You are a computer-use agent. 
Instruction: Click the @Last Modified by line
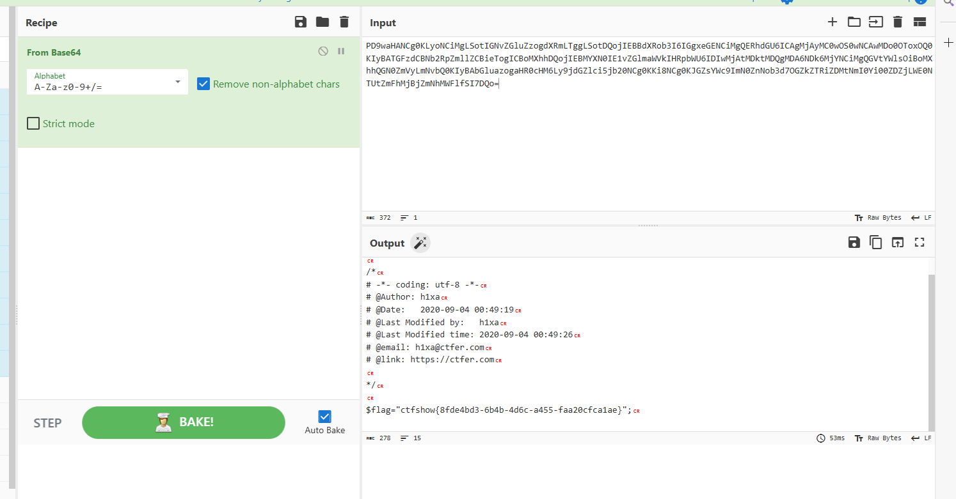click(433, 323)
